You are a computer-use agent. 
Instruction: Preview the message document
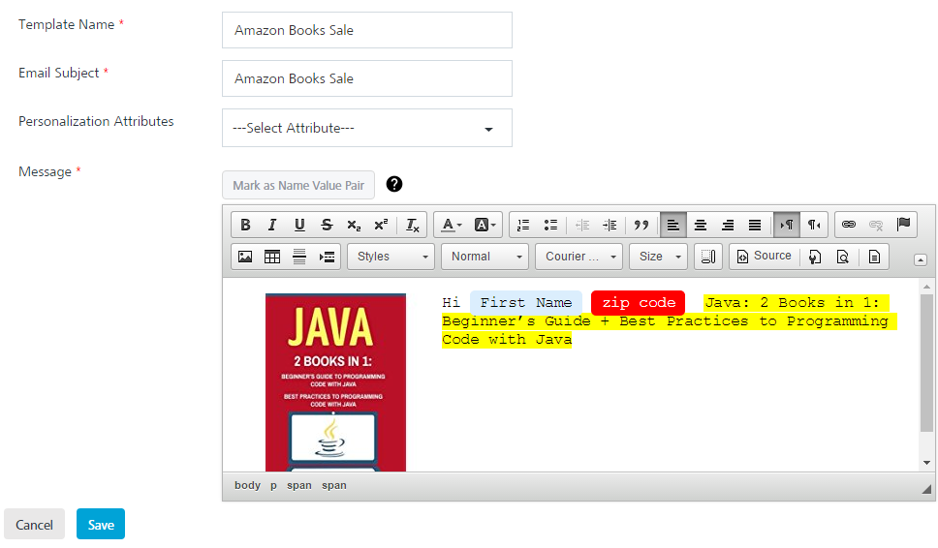click(x=842, y=257)
